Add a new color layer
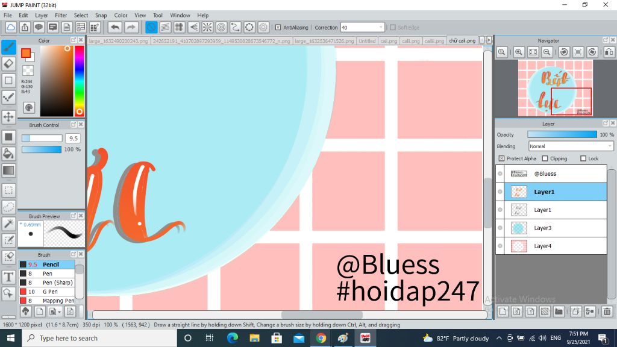 [503, 311]
